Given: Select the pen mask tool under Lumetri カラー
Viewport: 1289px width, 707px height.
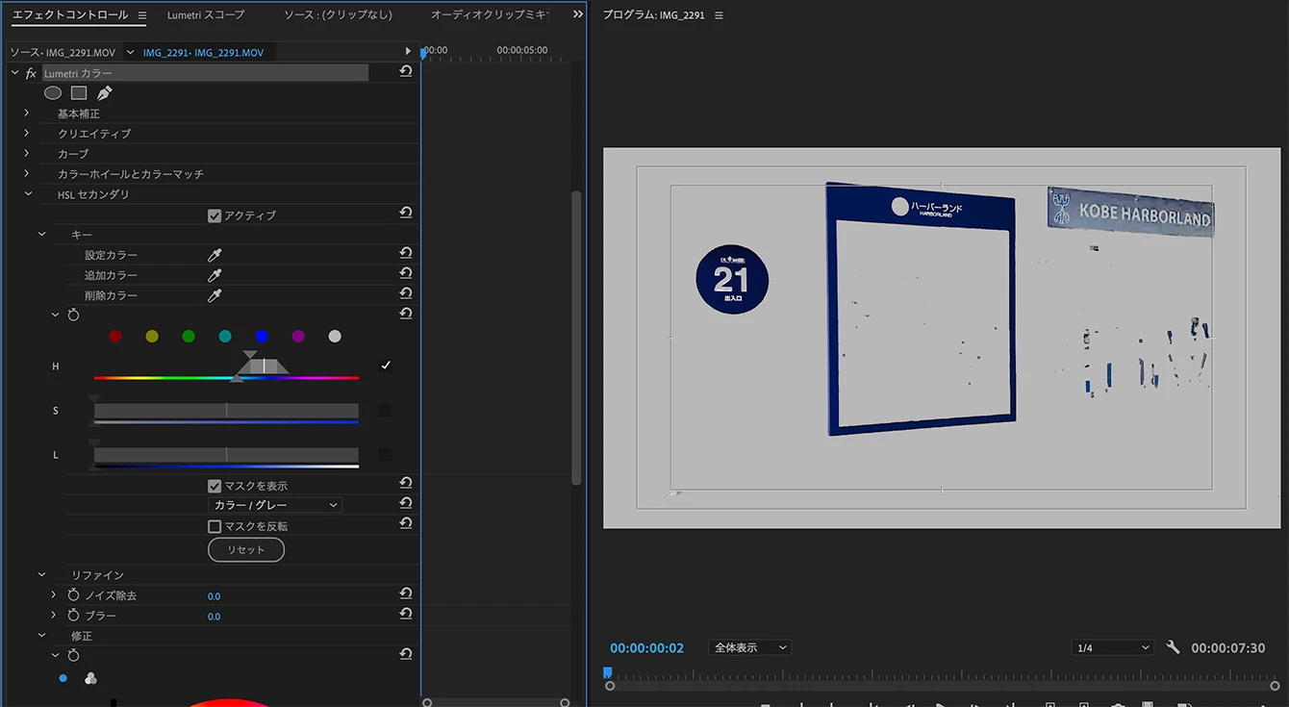Looking at the screenshot, I should coord(105,93).
